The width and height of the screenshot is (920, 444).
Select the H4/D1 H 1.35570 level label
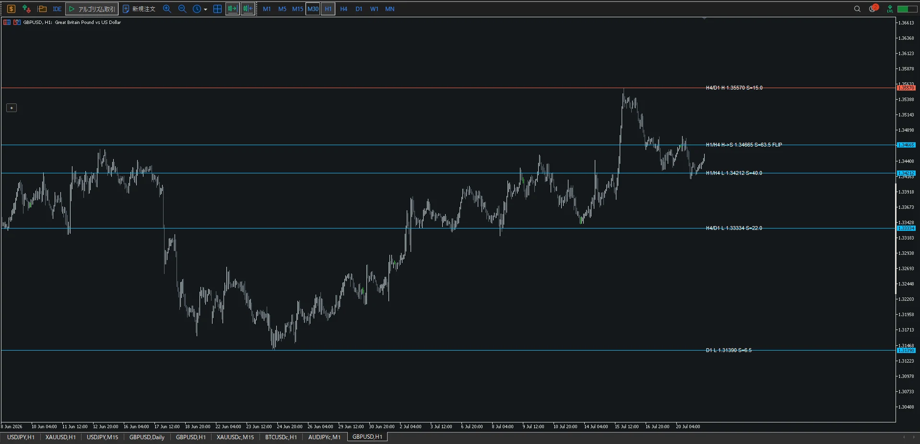[x=734, y=88]
